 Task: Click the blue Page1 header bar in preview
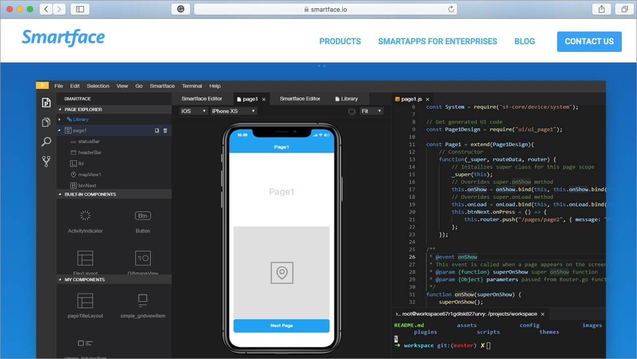(x=282, y=147)
